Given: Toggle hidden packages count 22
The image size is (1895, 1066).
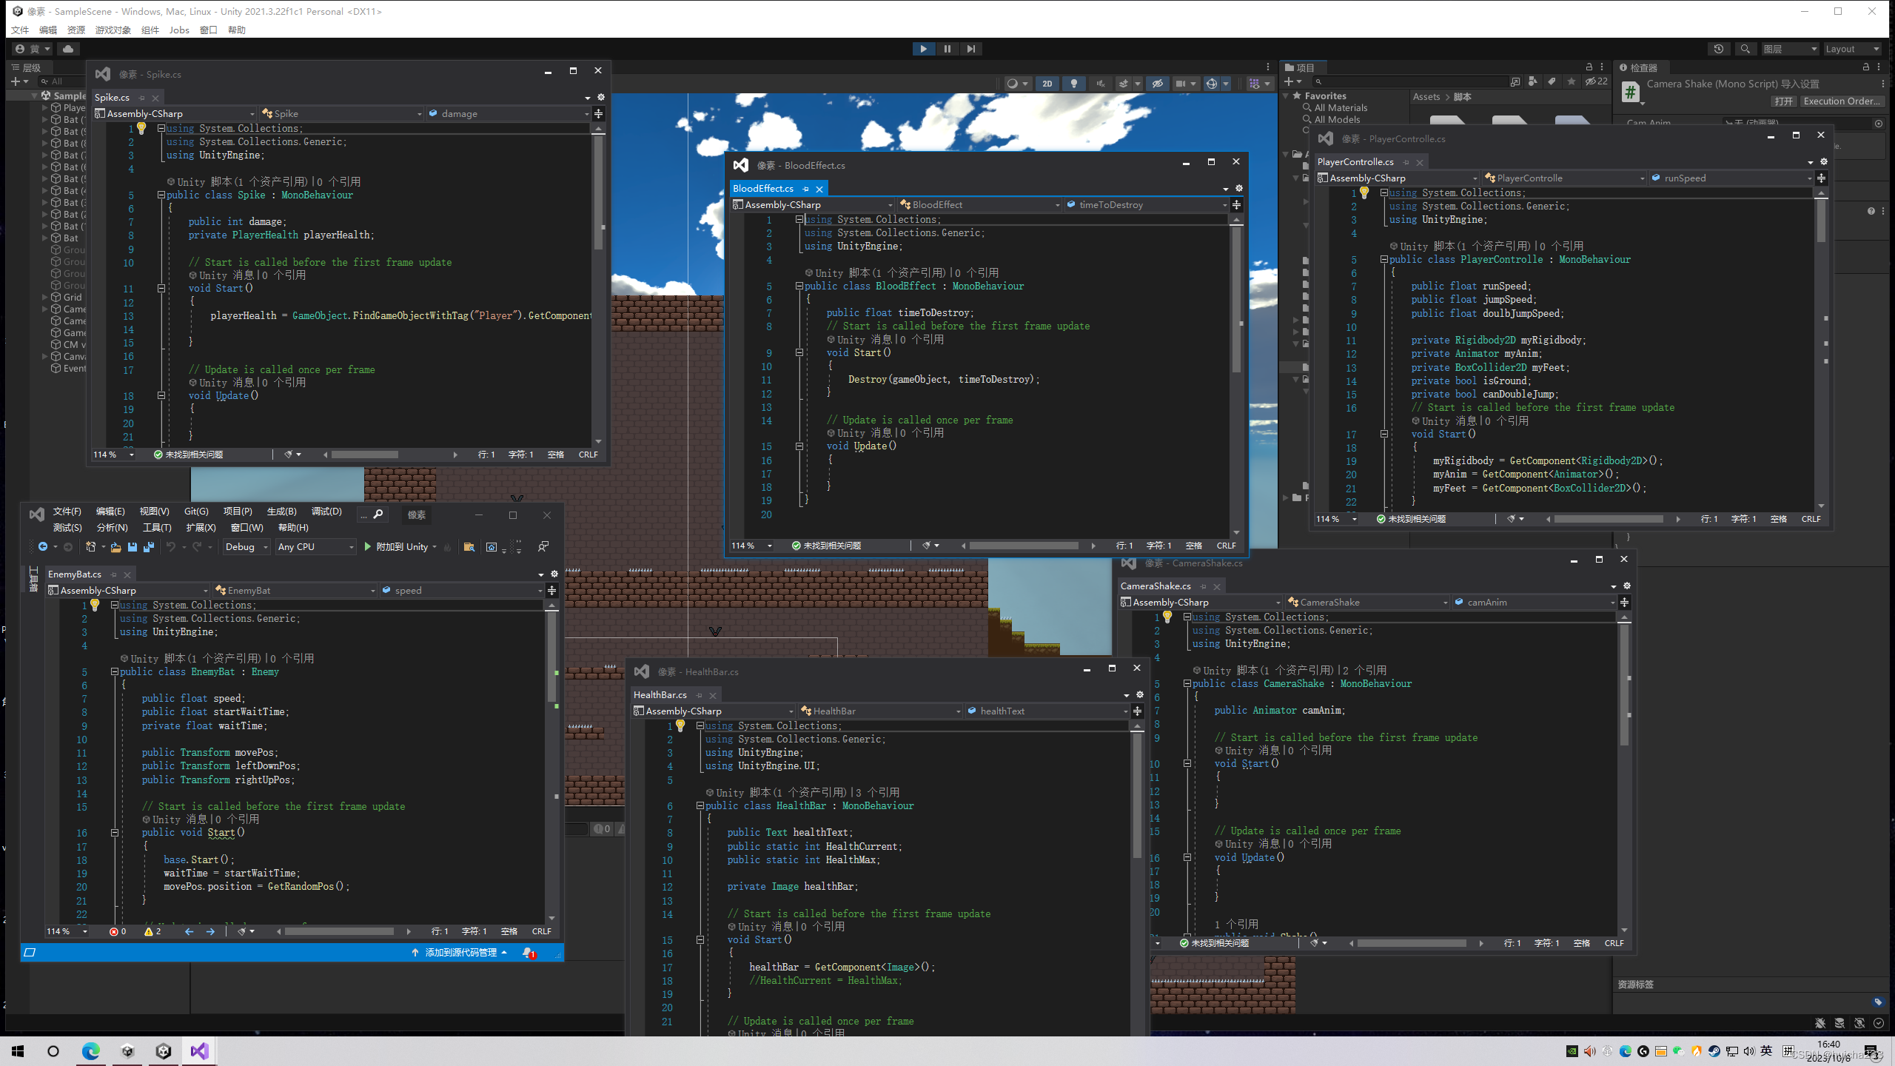Looking at the screenshot, I should [x=1596, y=81].
